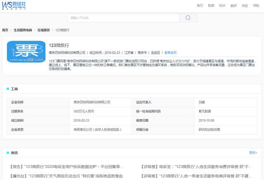Screen dimensions: 264x180
Task: Click the 企业类型 table label
Action: [17, 130]
